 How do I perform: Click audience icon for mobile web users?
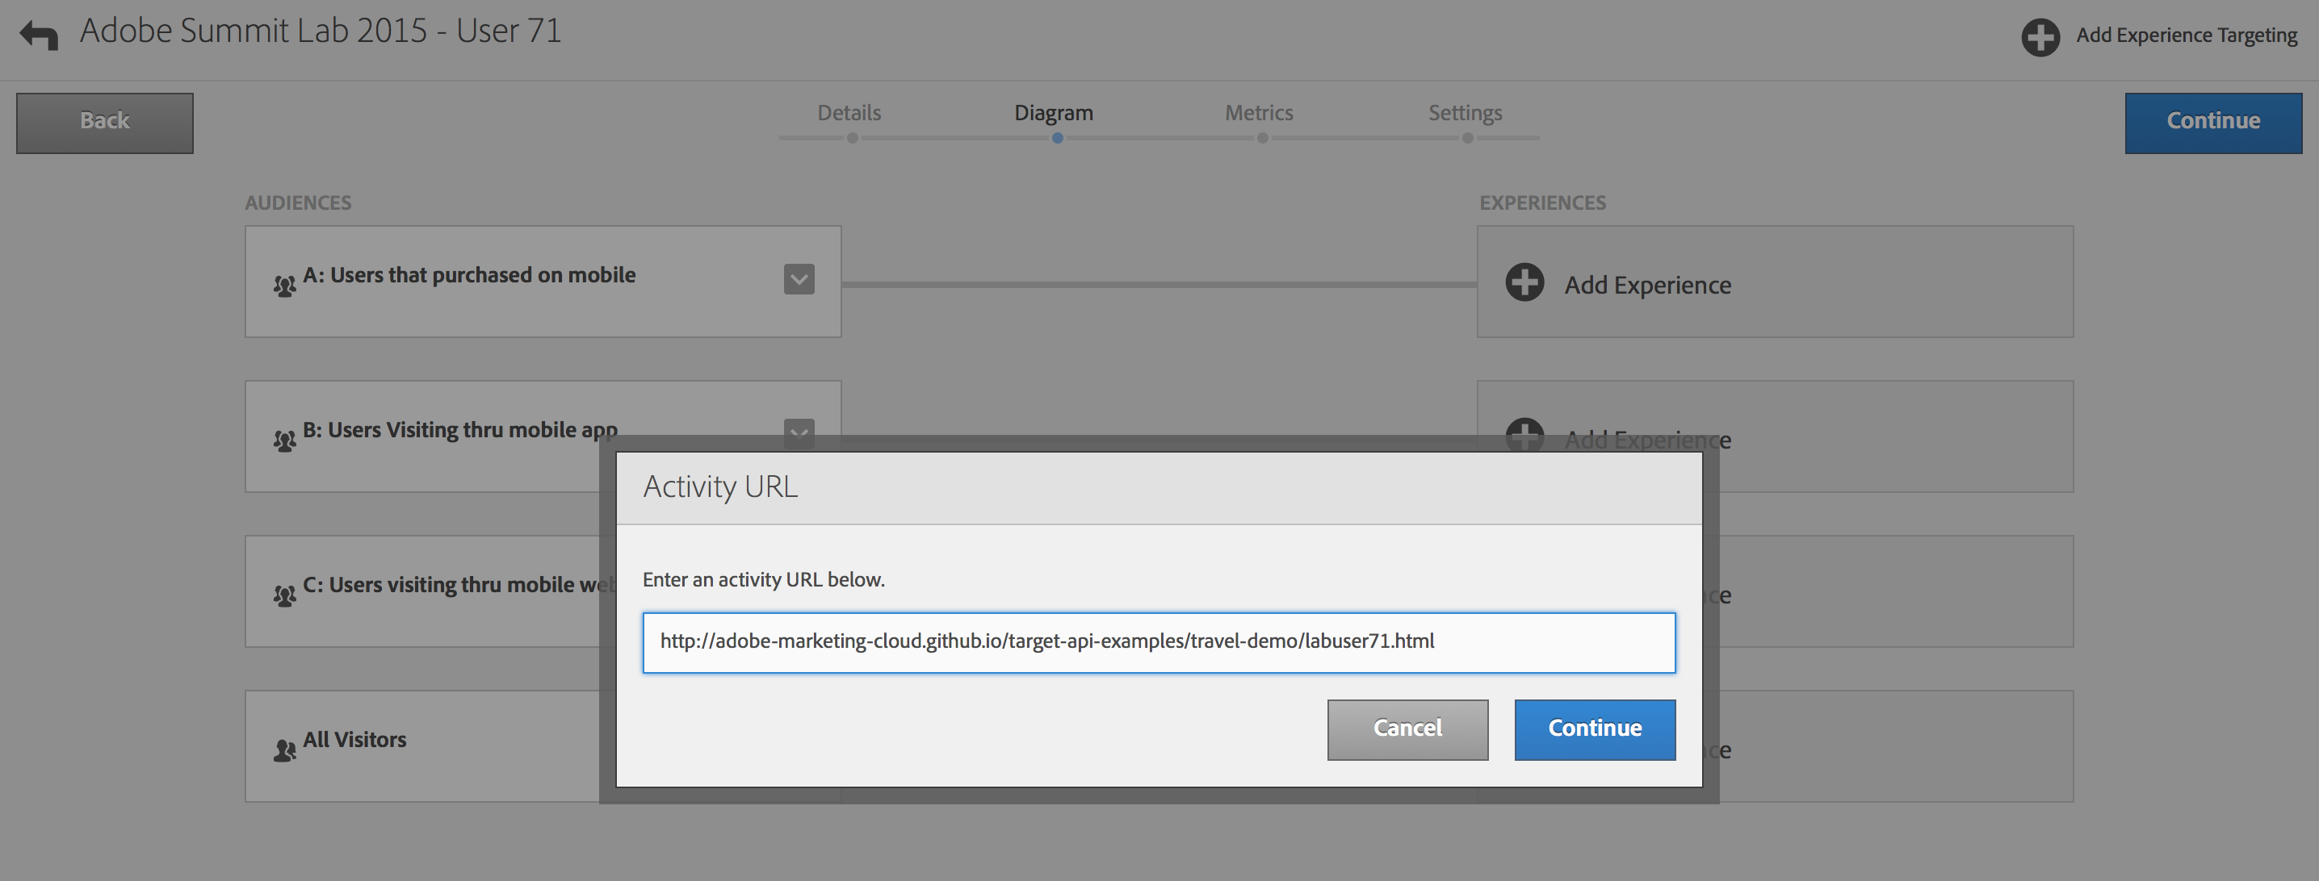coord(284,595)
